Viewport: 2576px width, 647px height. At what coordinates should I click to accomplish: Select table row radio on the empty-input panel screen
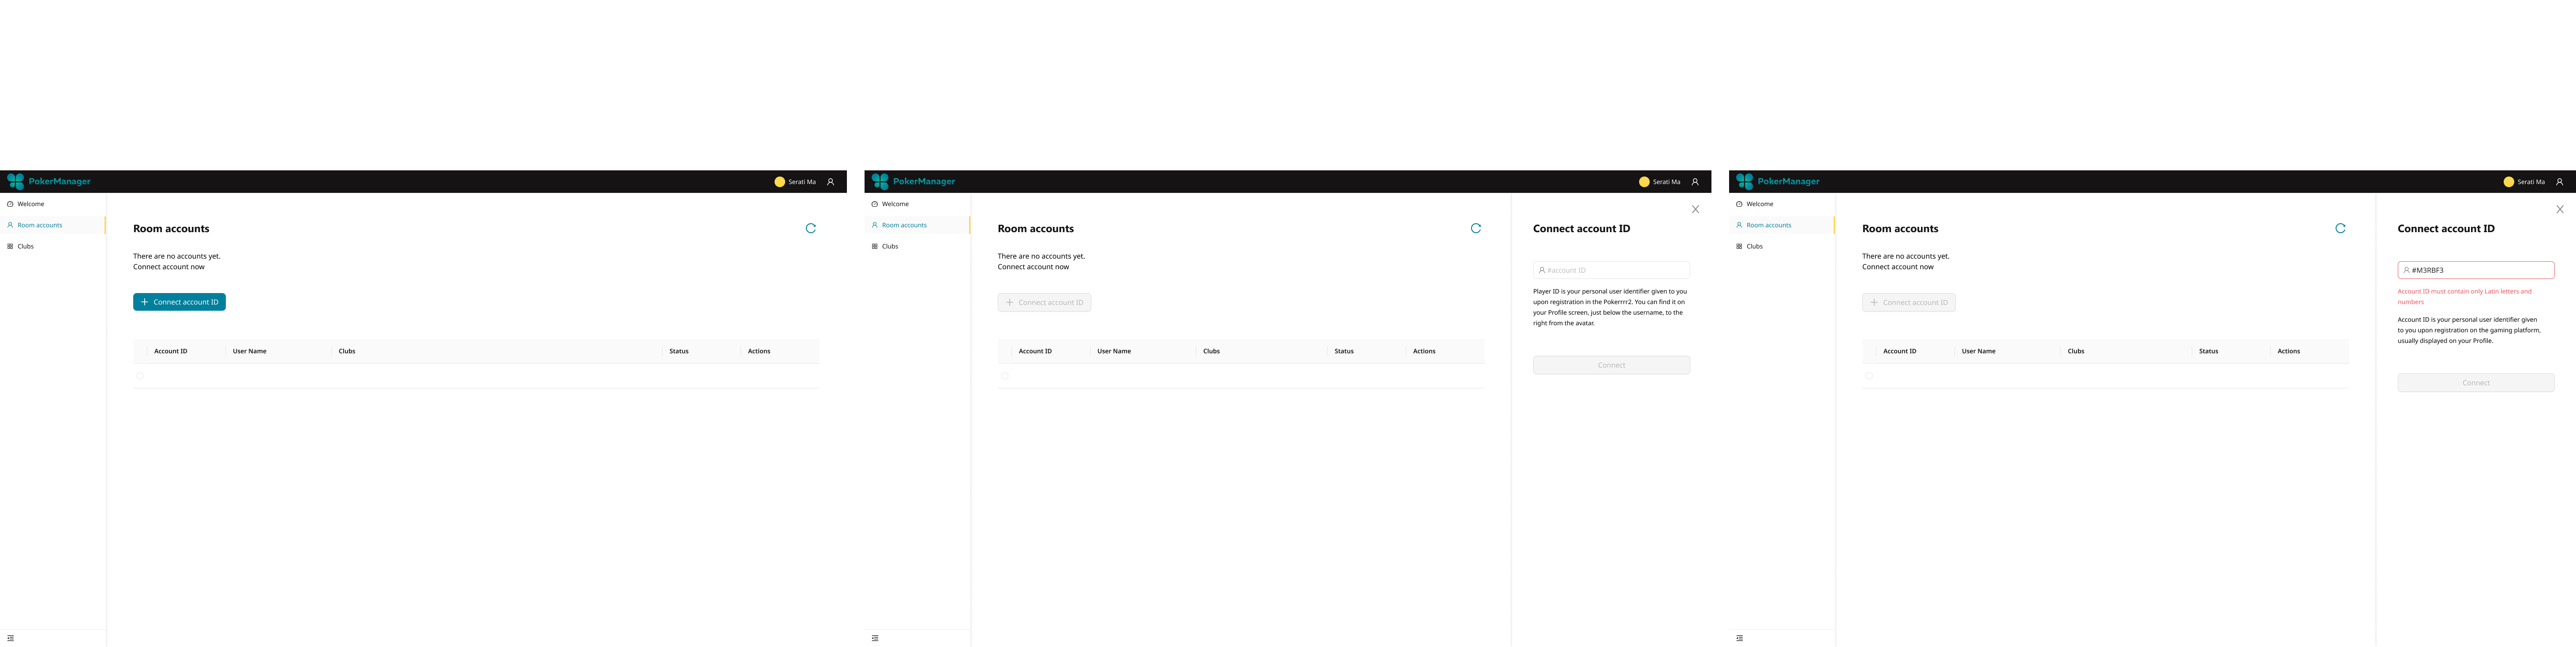1004,376
